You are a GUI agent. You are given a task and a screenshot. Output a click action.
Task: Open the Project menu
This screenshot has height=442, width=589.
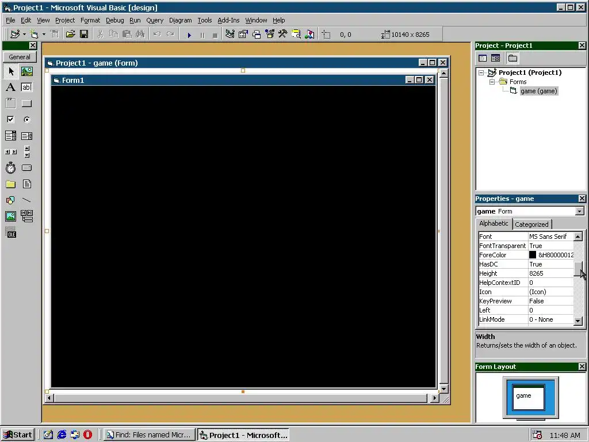[65, 20]
